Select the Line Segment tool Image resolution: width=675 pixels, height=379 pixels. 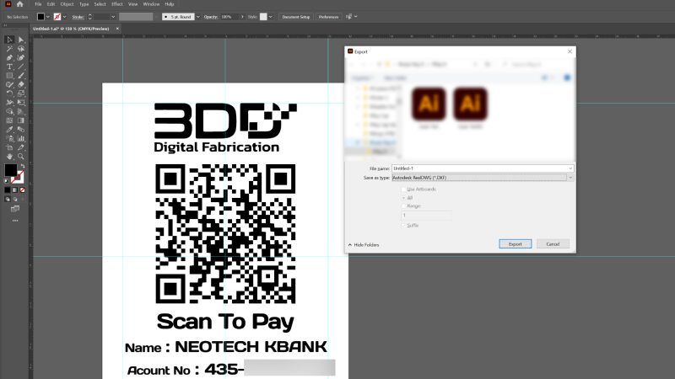[21, 67]
